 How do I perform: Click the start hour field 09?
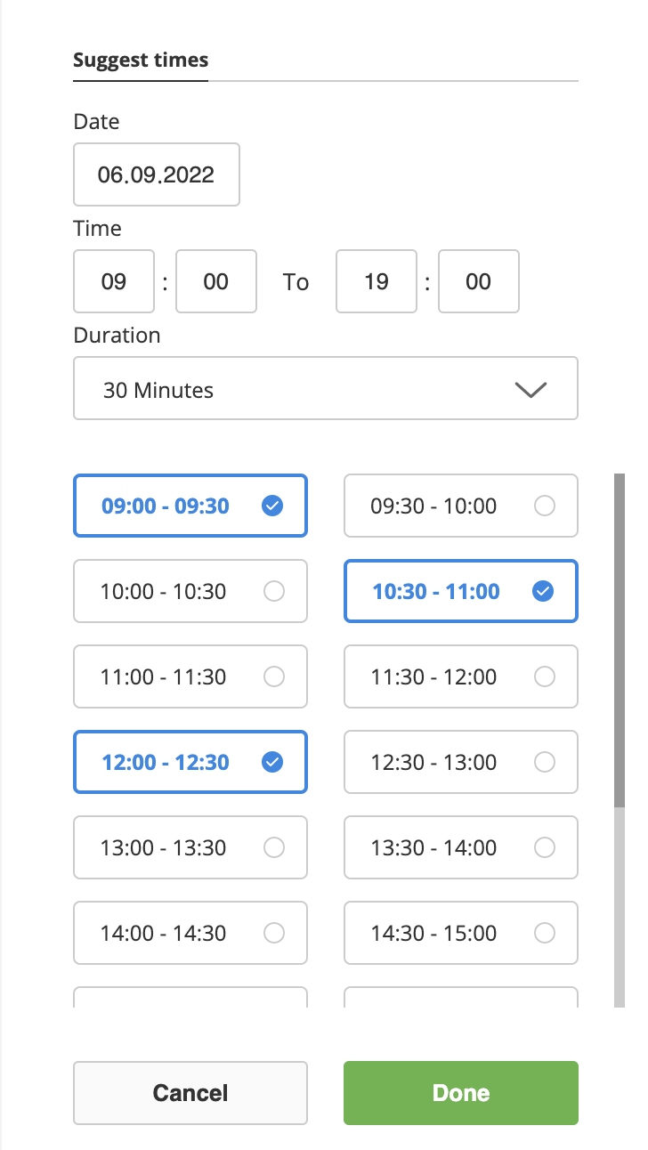(114, 282)
